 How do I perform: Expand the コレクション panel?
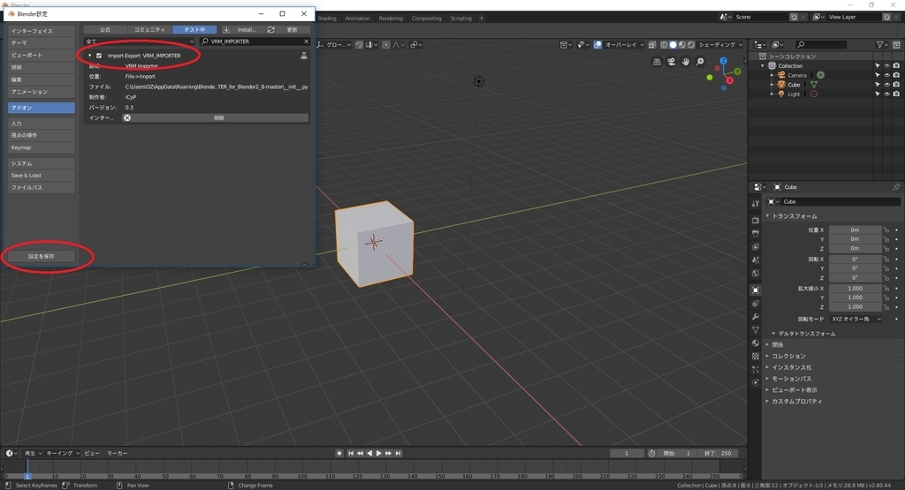coord(789,356)
